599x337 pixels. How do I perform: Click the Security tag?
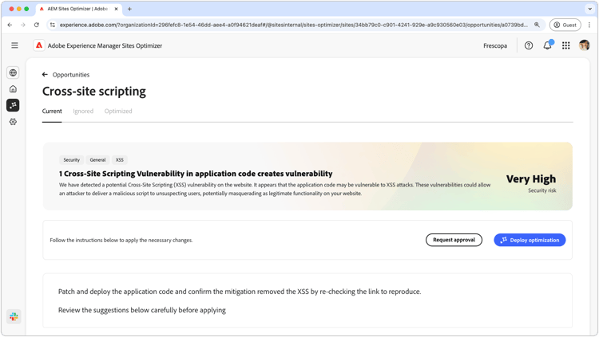[71, 159]
